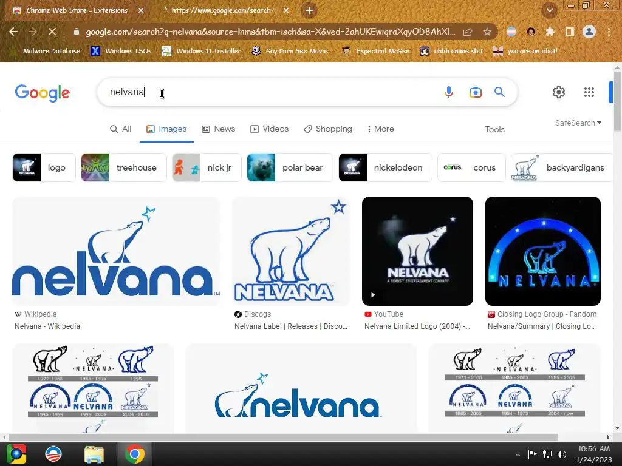The image size is (622, 466).
Task: Show hidden system tray icons
Action: point(518,454)
